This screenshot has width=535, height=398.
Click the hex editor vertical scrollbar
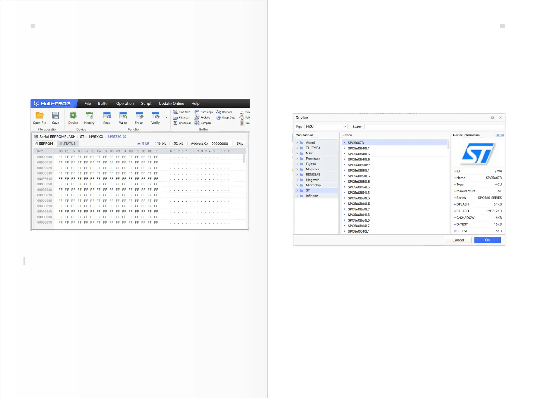[x=244, y=159]
